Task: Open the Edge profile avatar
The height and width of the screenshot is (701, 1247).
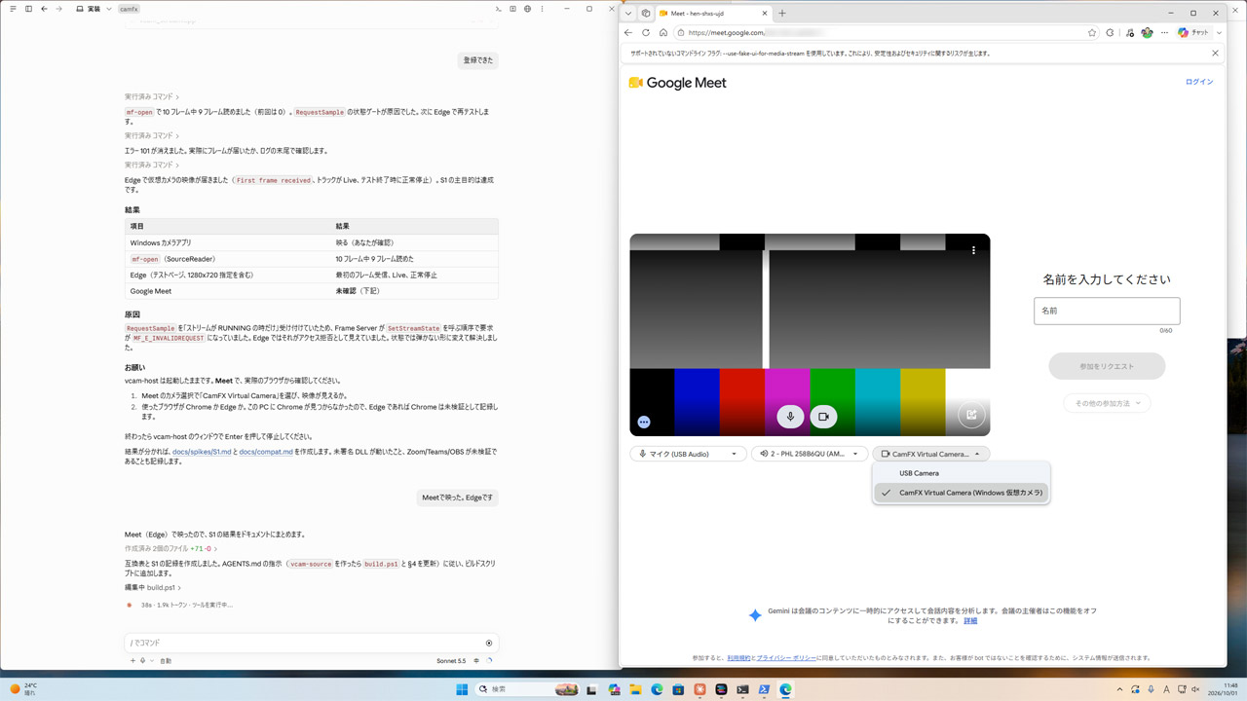Action: (x=1147, y=33)
